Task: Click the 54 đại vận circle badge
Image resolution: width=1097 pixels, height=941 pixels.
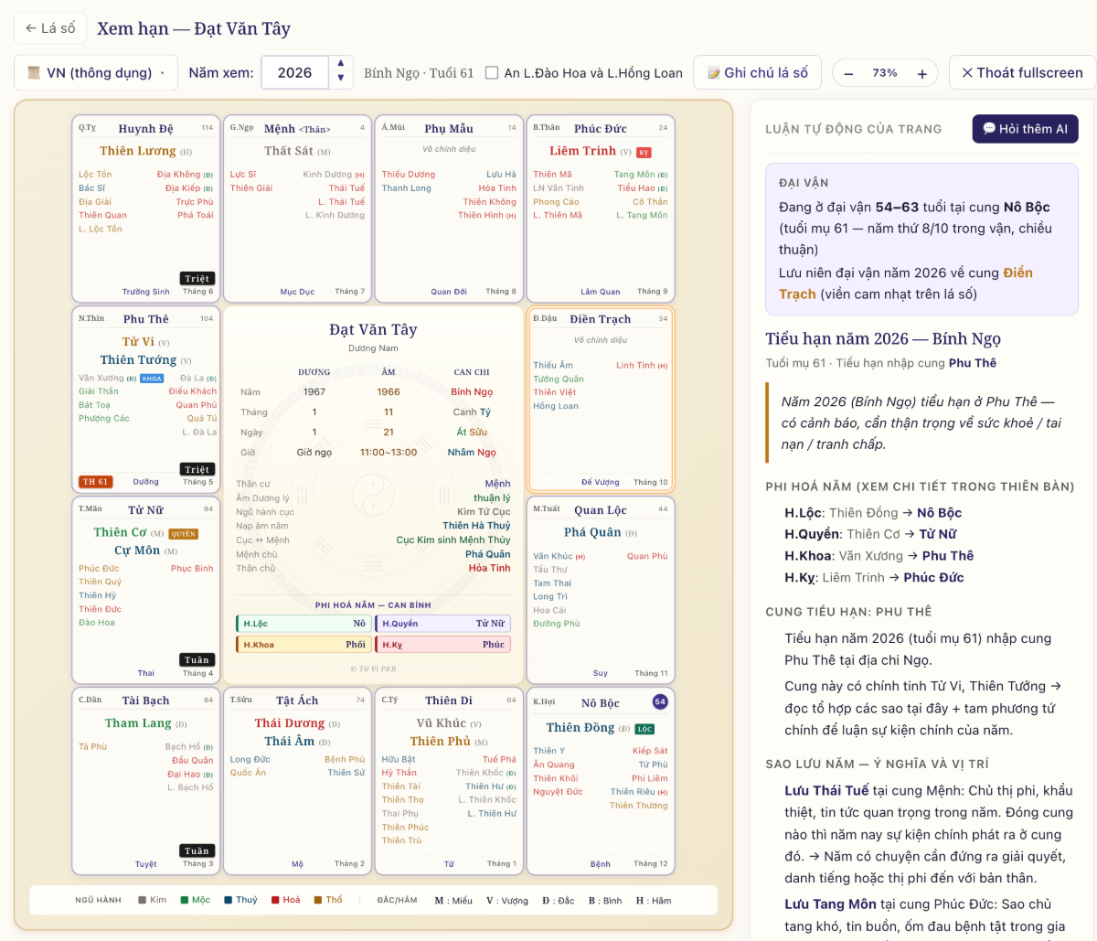Action: pyautogui.click(x=660, y=702)
